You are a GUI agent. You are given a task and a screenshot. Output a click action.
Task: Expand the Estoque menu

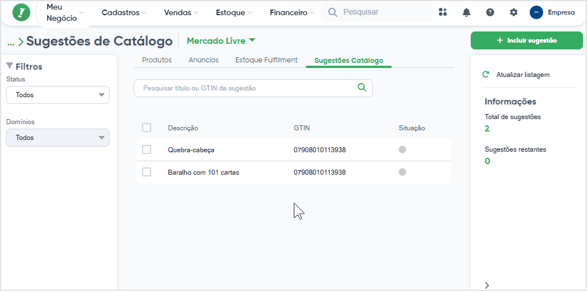[x=234, y=13]
